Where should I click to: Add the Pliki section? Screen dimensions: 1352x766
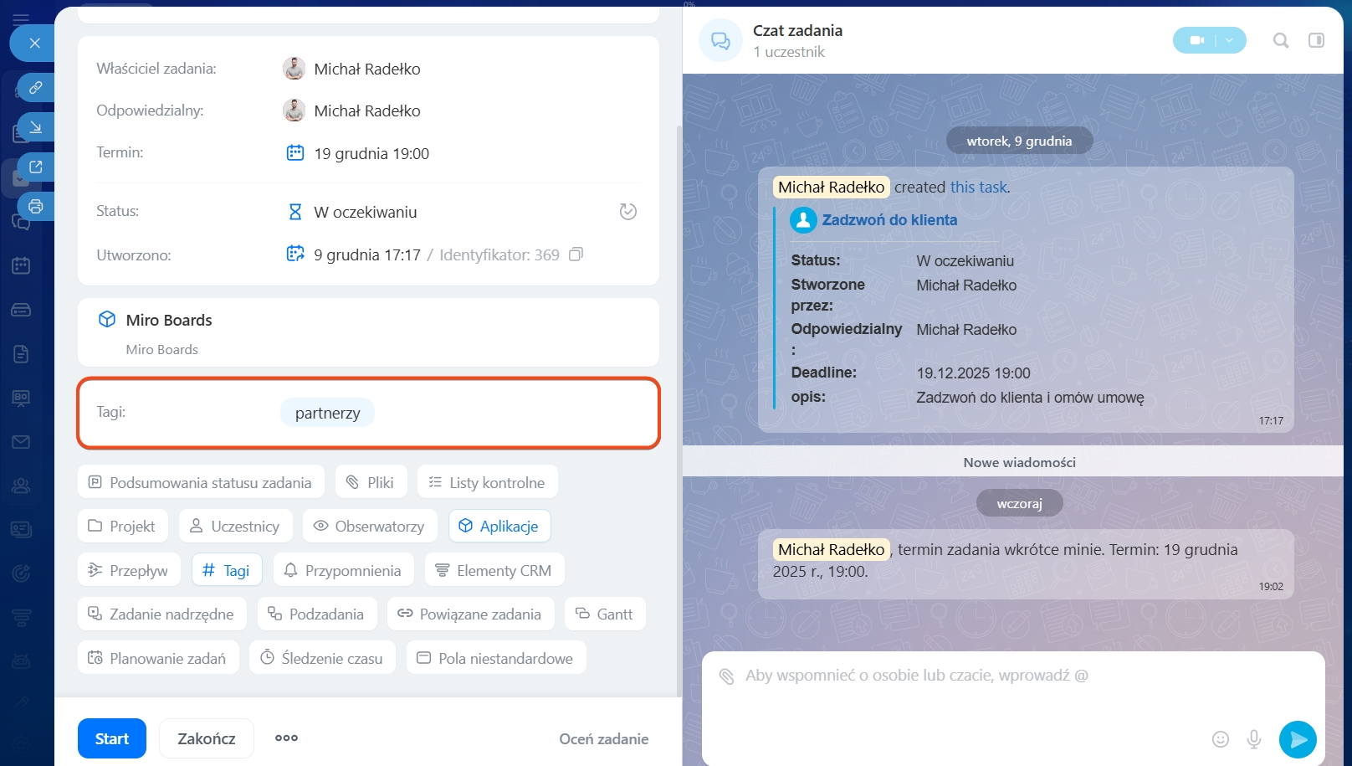click(371, 482)
